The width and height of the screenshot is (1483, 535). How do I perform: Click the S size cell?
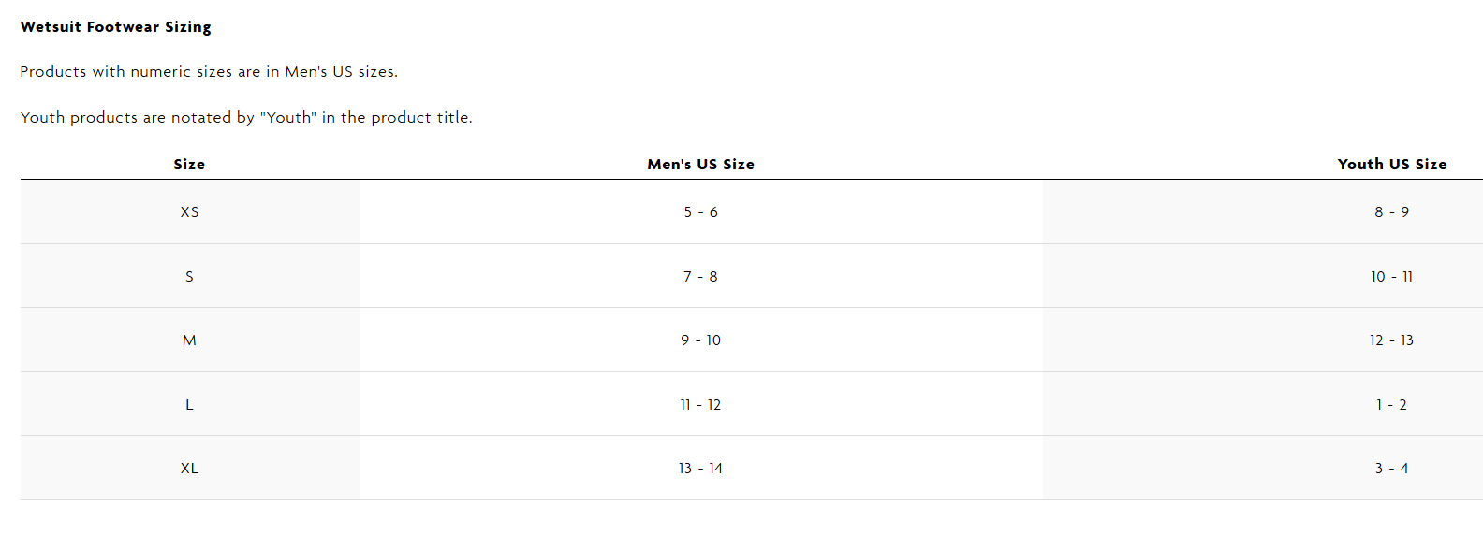coord(190,277)
